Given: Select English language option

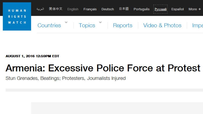Looking at the screenshot, I should tap(73, 9).
